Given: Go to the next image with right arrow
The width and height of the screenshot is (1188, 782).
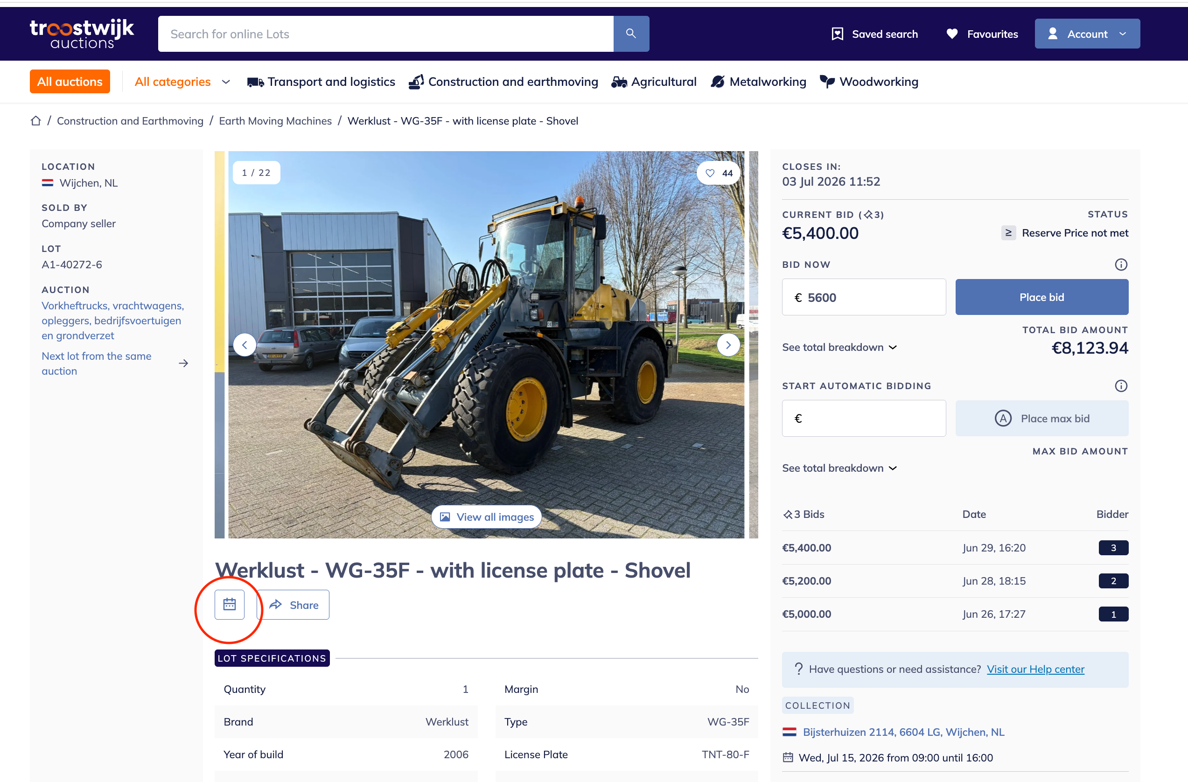Looking at the screenshot, I should click(728, 345).
